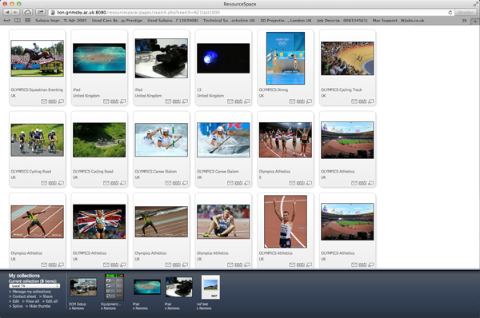The image size is (480, 318).
Task: Open the Mac Support bookmark in the bookmarks bar
Action: coord(398,21)
